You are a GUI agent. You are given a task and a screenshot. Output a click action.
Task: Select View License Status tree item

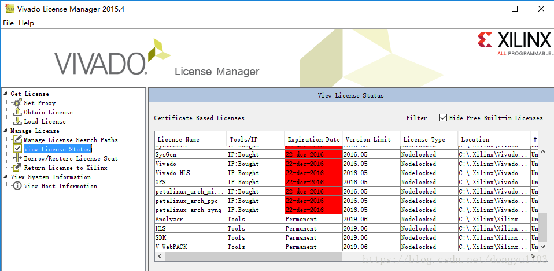[x=57, y=149]
